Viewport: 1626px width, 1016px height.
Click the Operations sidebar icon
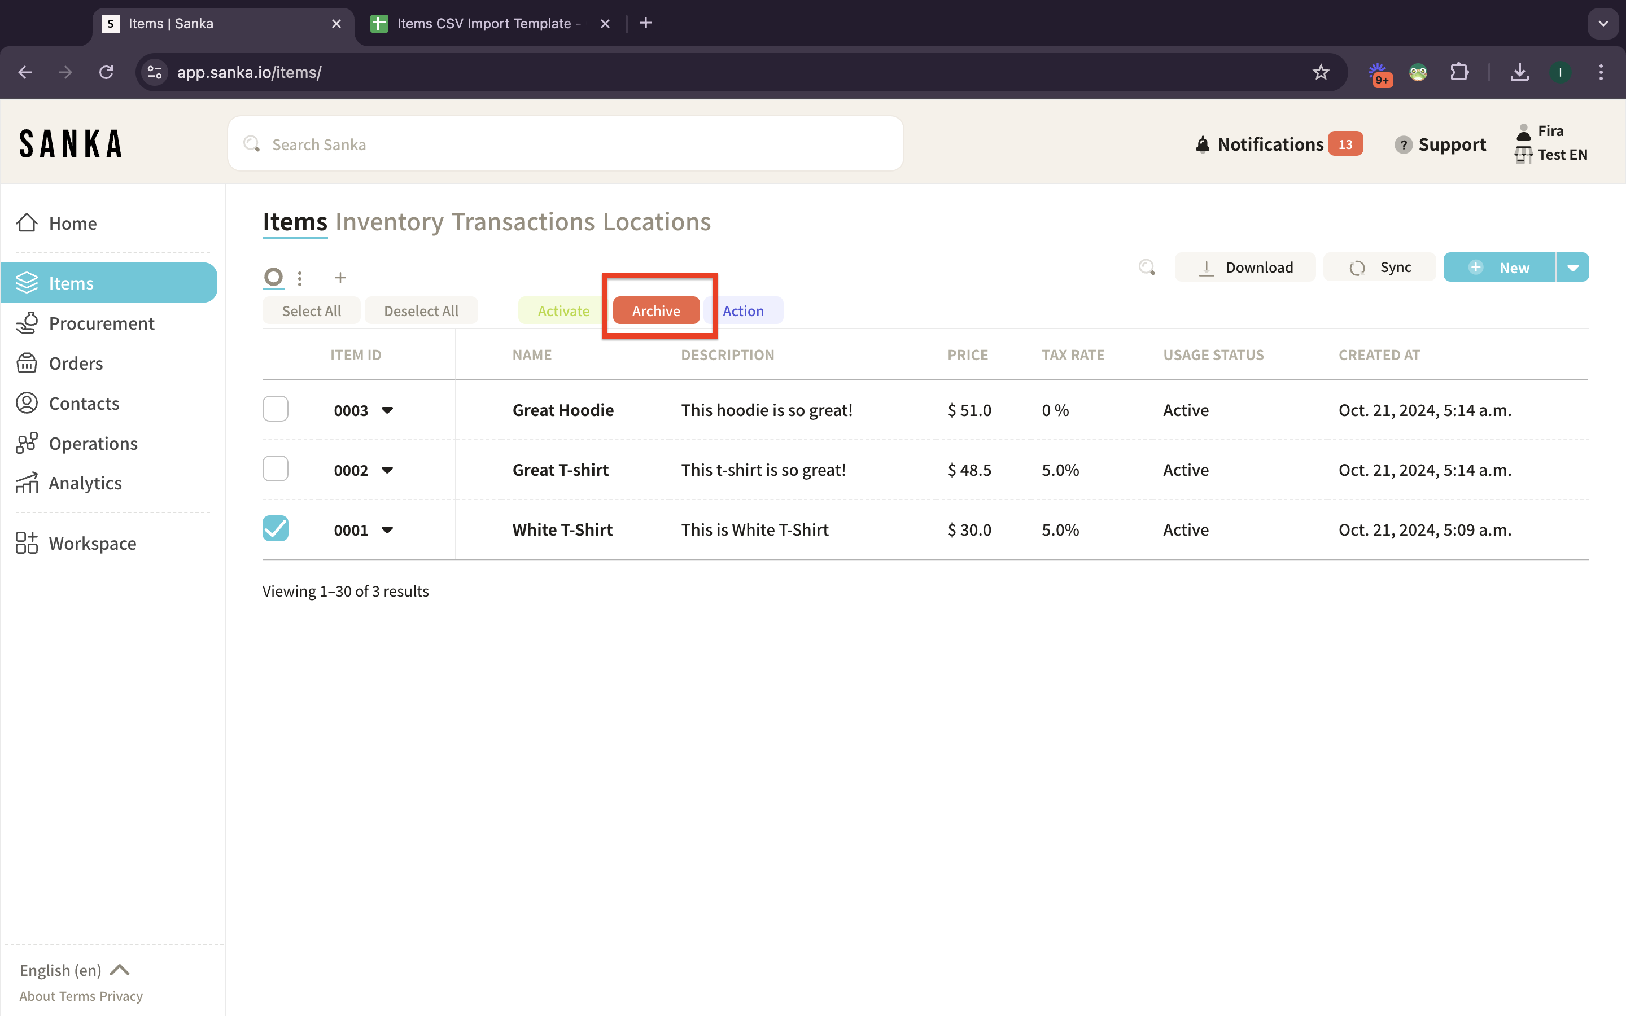(27, 444)
